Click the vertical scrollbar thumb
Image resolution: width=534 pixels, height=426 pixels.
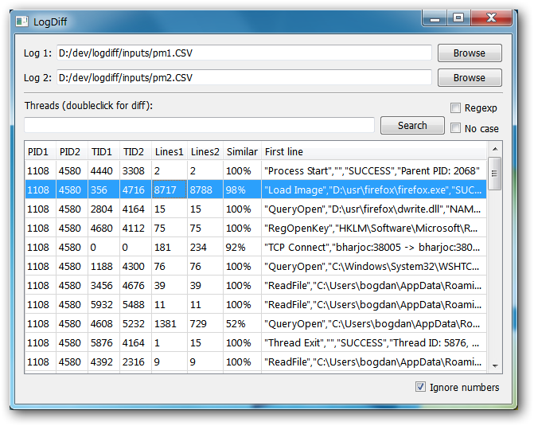tap(494, 174)
